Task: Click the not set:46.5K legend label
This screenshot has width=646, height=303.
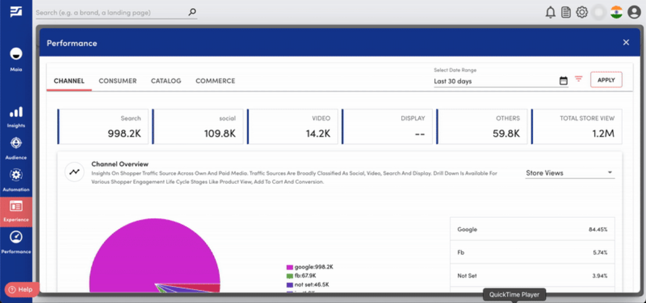Action: point(311,285)
